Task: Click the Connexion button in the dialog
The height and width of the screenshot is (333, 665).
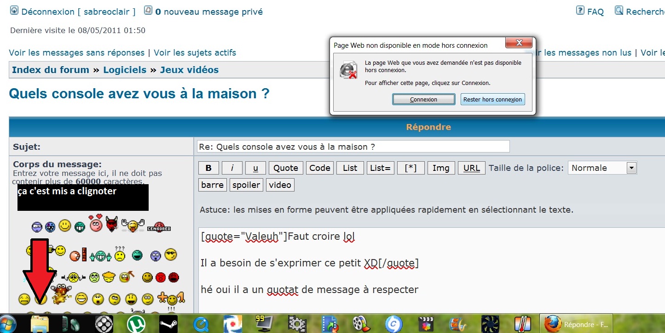Action: [x=423, y=99]
